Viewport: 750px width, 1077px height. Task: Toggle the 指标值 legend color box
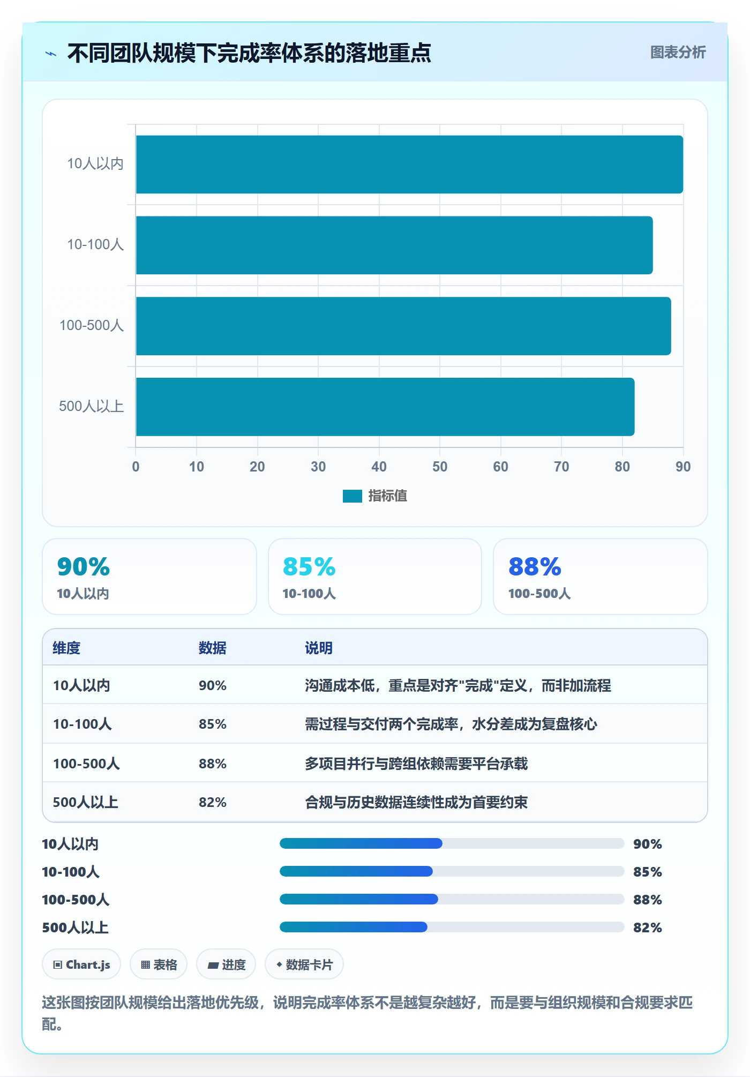[x=352, y=496]
